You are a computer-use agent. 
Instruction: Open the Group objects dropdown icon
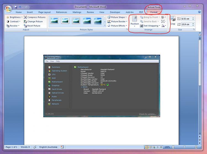[164, 21]
